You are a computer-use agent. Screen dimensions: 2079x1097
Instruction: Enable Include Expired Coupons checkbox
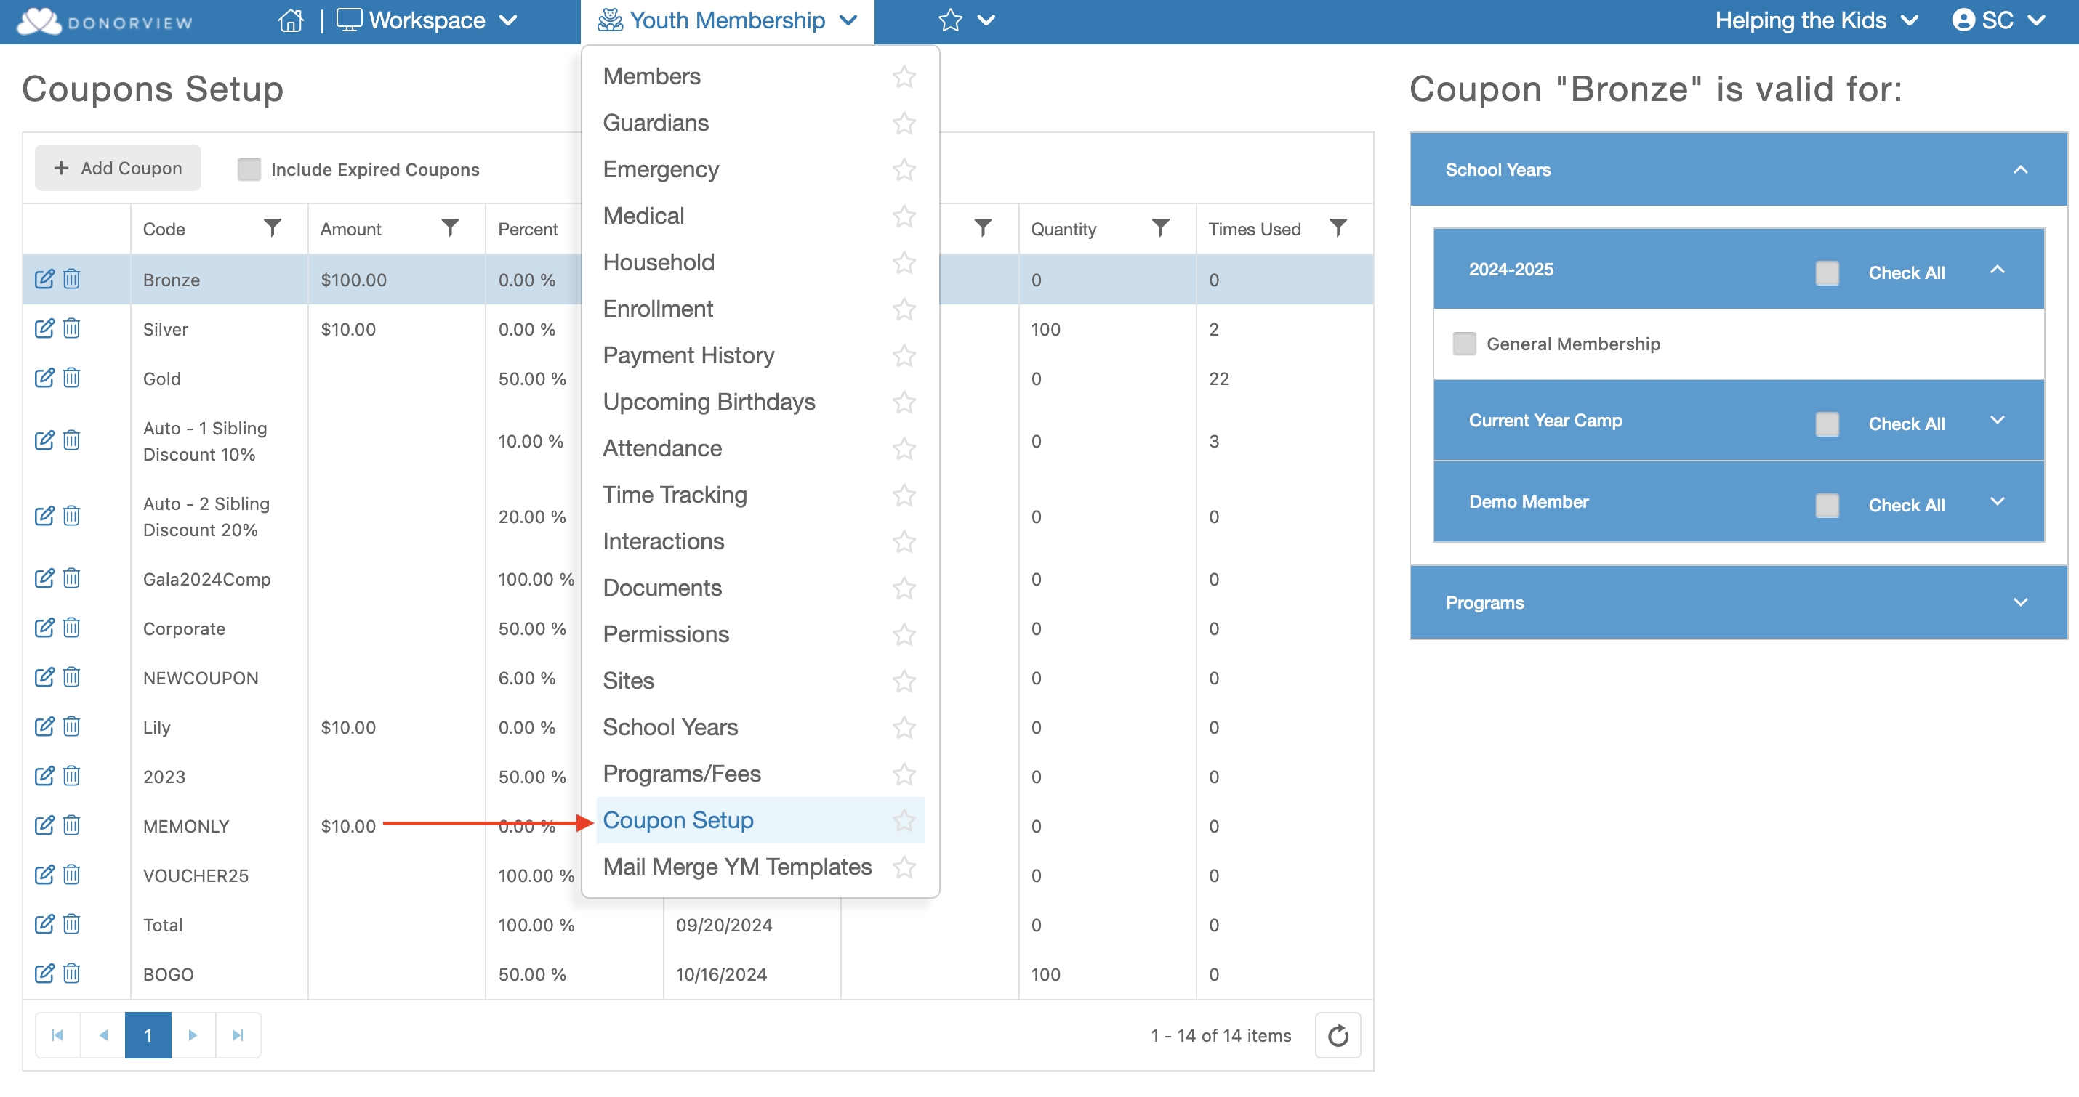[x=249, y=169]
